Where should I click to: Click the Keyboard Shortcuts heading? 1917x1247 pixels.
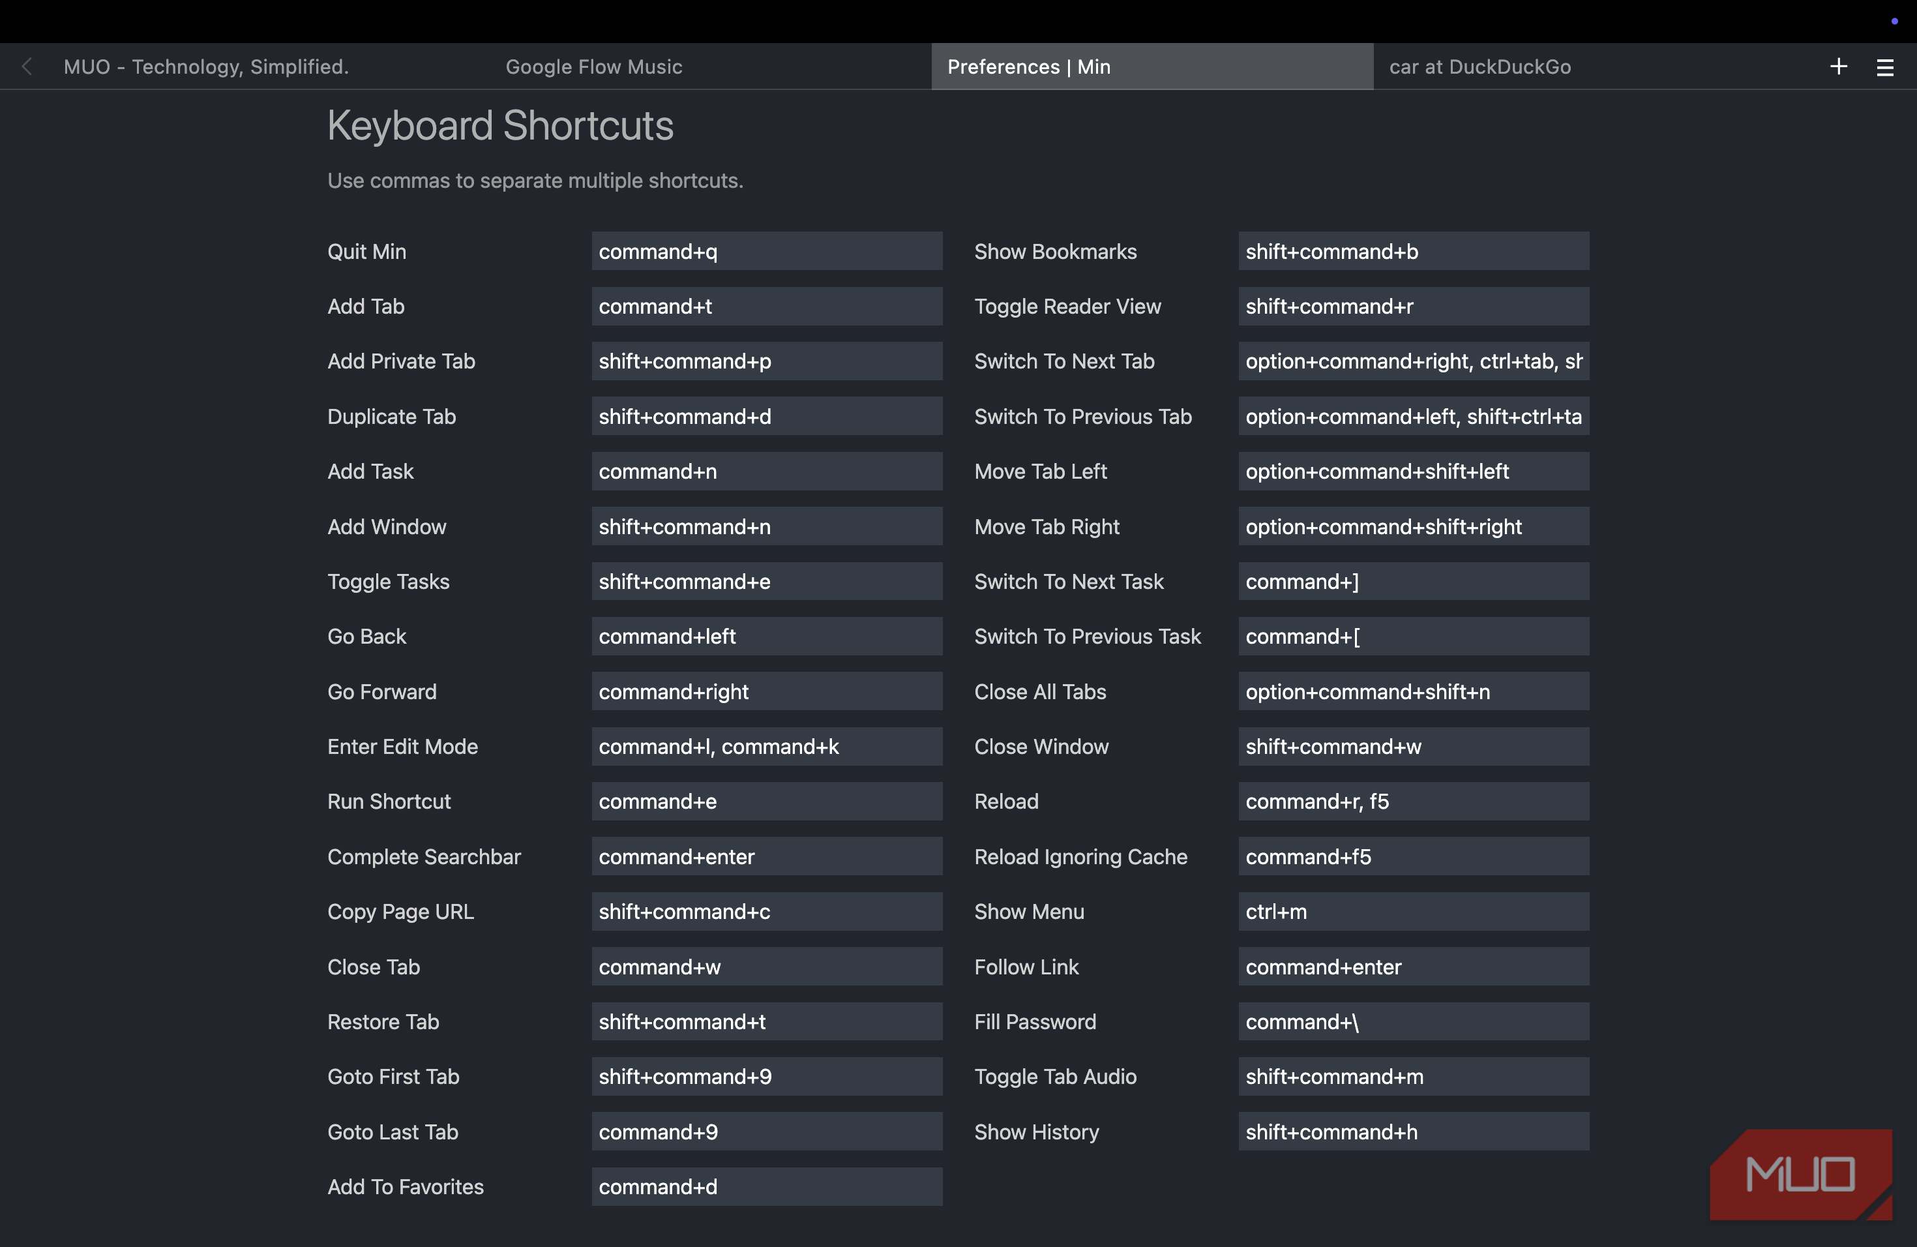(x=500, y=127)
